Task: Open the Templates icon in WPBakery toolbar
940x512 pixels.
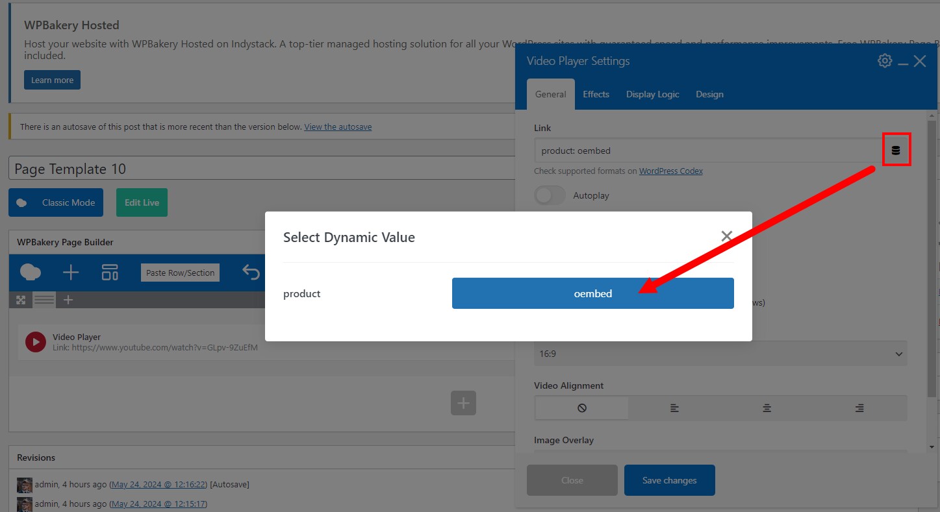Action: pyautogui.click(x=110, y=273)
